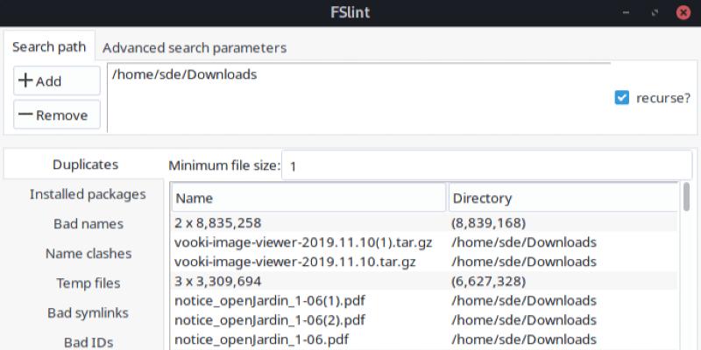Click the Remove search path button
Screen dimensions: 701x350
56,115
